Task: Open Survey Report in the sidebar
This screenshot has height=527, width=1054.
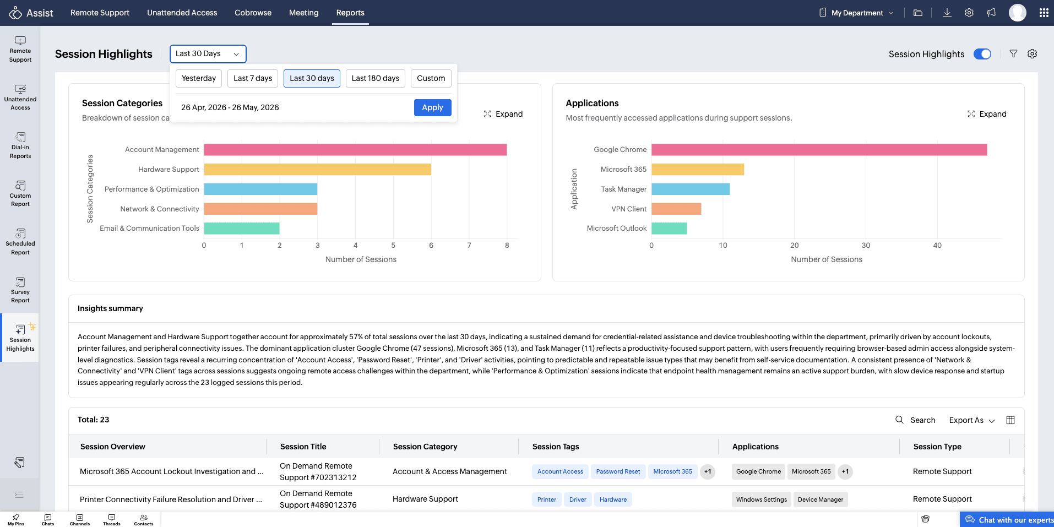Action: click(x=20, y=290)
